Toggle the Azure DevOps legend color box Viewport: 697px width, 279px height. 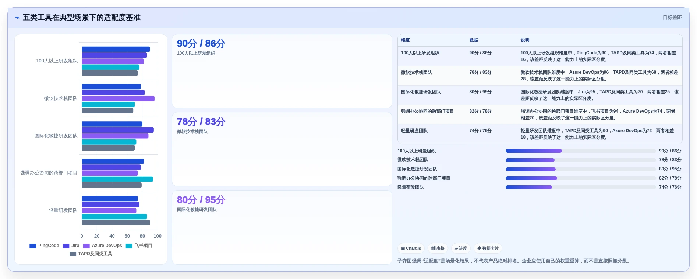[86, 246]
